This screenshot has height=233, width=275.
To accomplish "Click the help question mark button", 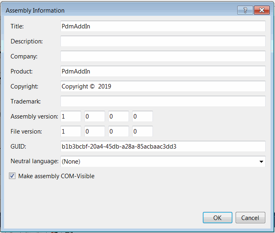I will pyautogui.click(x=245, y=10).
